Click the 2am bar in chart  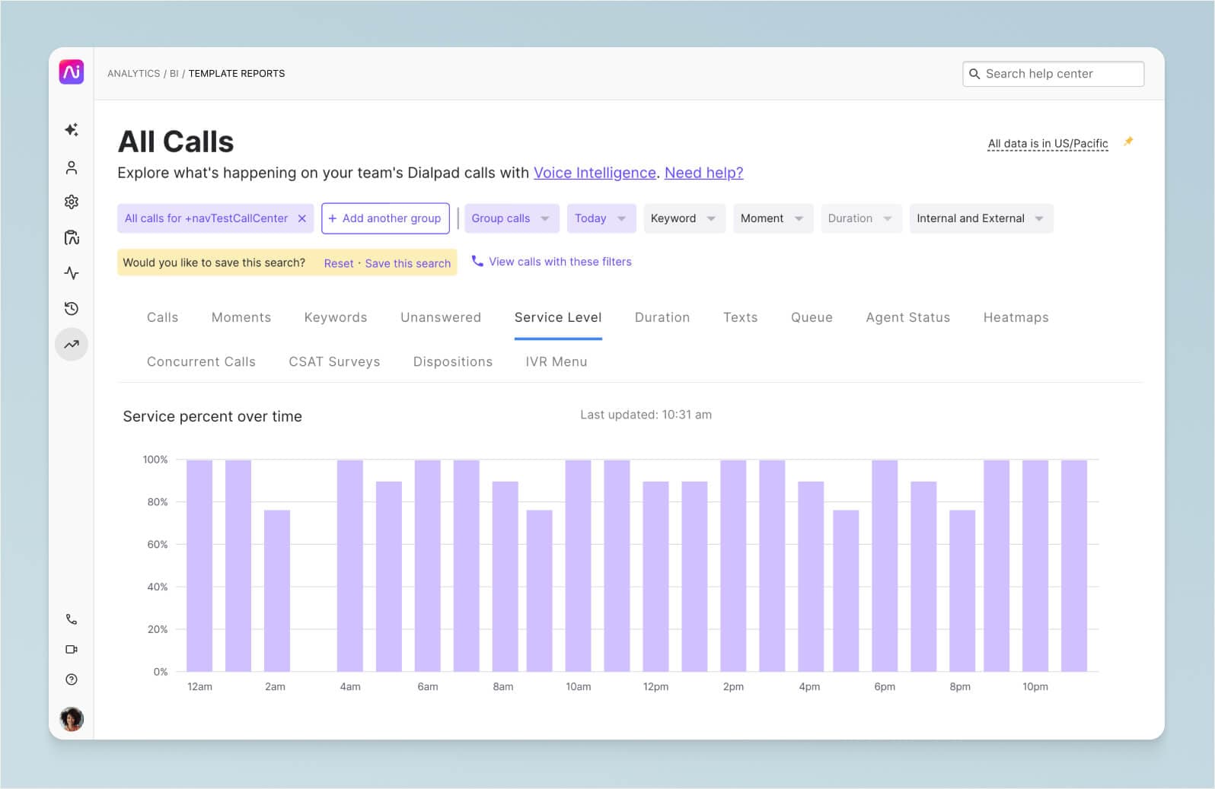pyautogui.click(x=277, y=590)
